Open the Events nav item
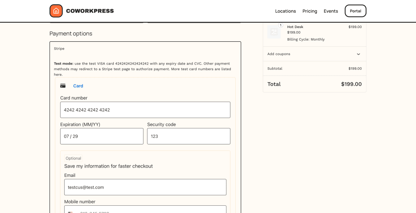The image size is (416, 213). [x=331, y=11]
